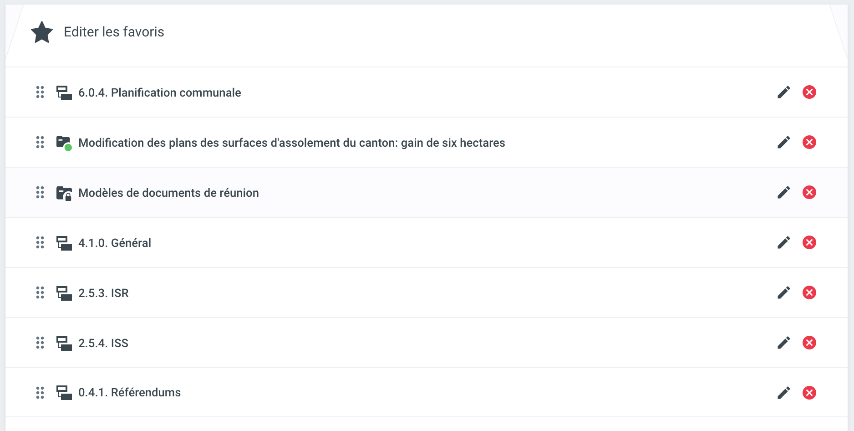Open Modification des plans des surfaces d'assolement dossier
Screen dimensions: 854x431
tap(291, 143)
